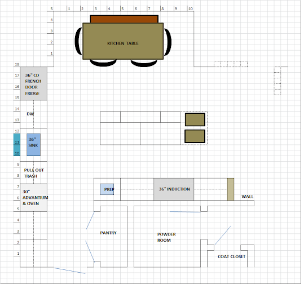Click the 30" Advantium & Oven box
The width and height of the screenshot is (304, 284).
point(33,198)
